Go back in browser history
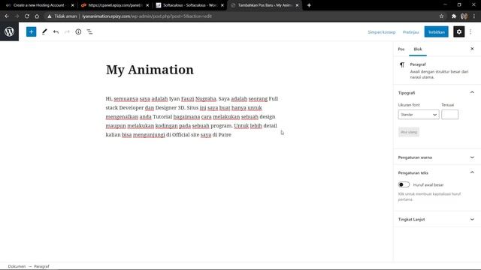Screen dimensions: 481x270 [7, 16]
